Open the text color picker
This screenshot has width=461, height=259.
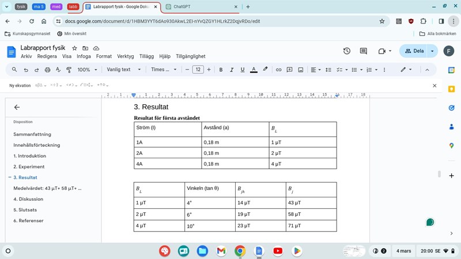pyautogui.click(x=254, y=70)
